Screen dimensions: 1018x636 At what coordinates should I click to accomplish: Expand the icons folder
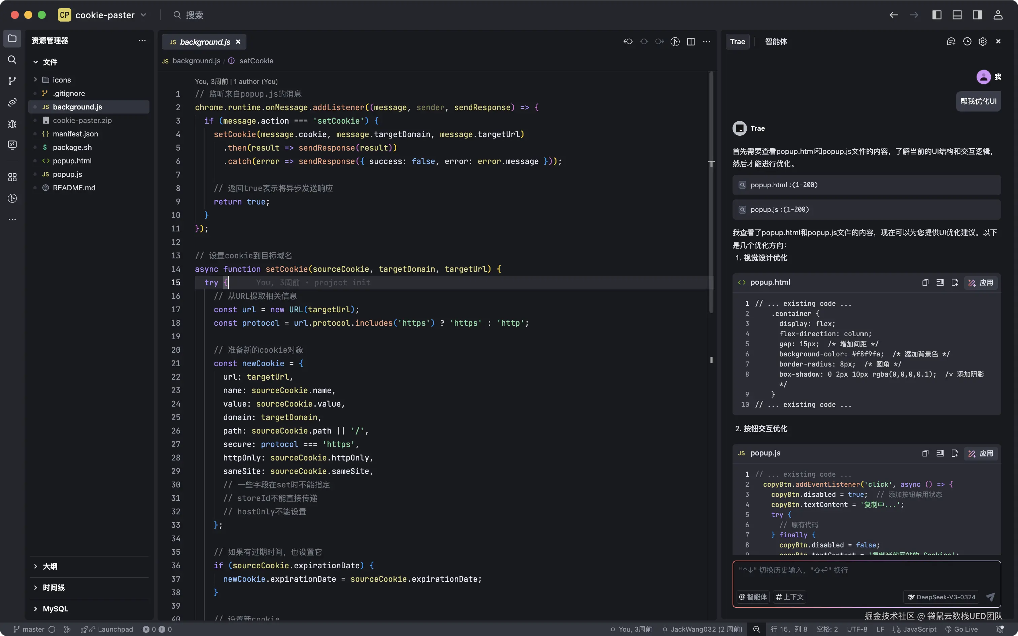pos(61,80)
